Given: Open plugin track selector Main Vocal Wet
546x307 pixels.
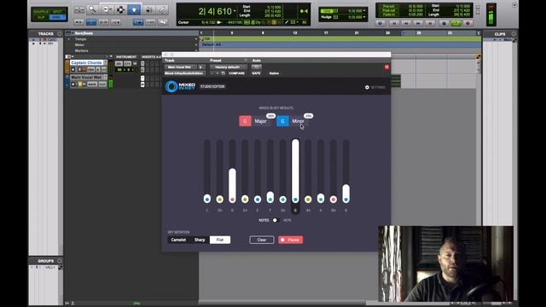Looking at the screenshot, I should pyautogui.click(x=180, y=67).
